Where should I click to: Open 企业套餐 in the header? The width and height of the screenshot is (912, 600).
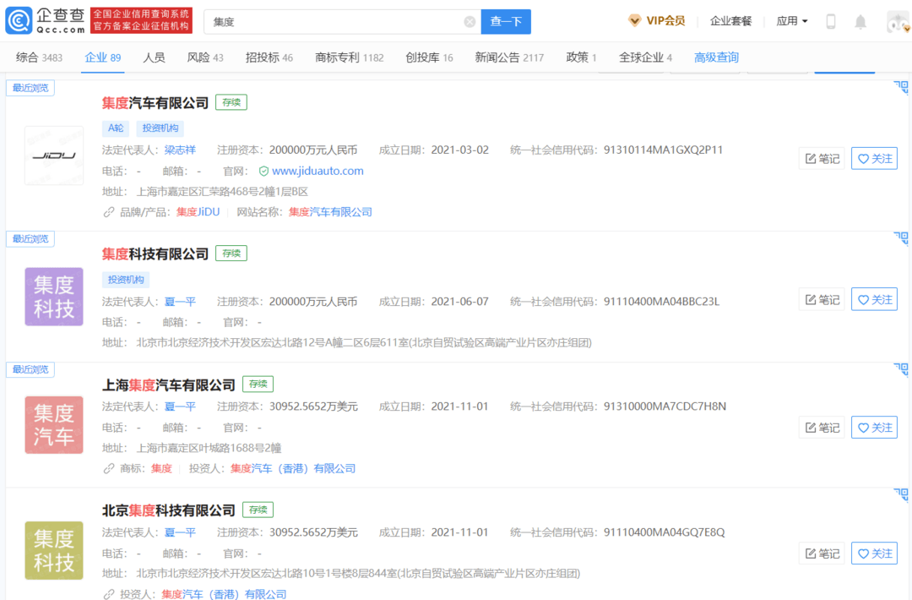click(x=730, y=21)
